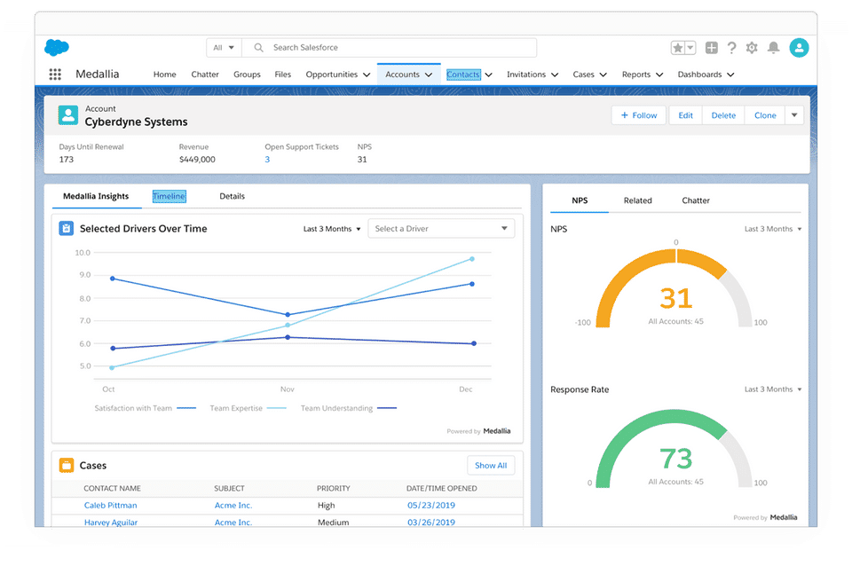Open the 05/23/2019 case date link
Viewport: 852px width, 566px height.
click(431, 505)
